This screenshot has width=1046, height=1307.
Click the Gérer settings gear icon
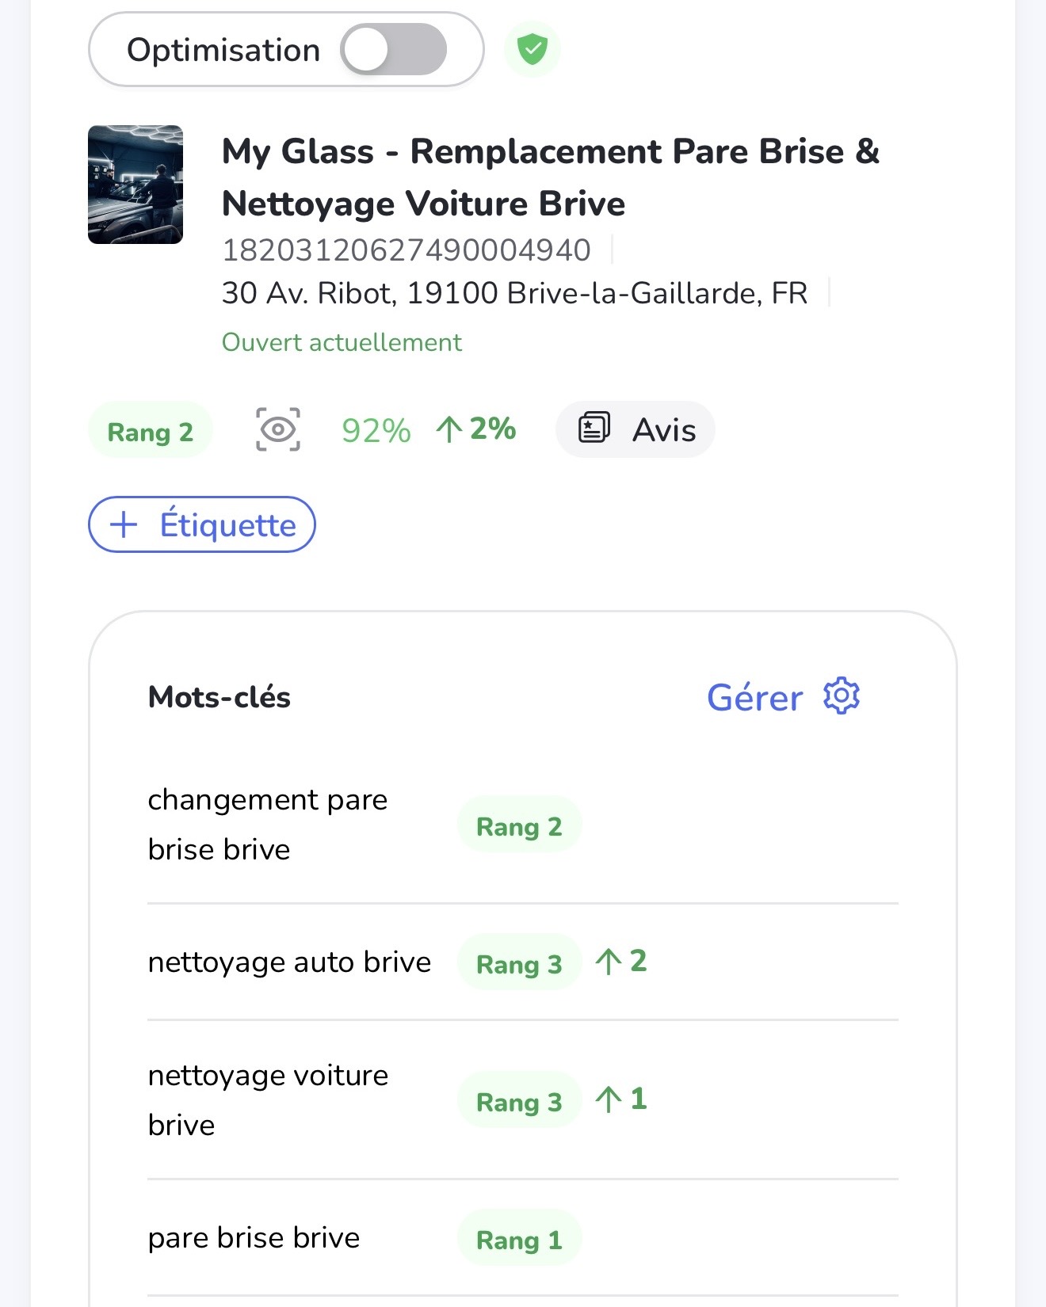[x=842, y=696]
